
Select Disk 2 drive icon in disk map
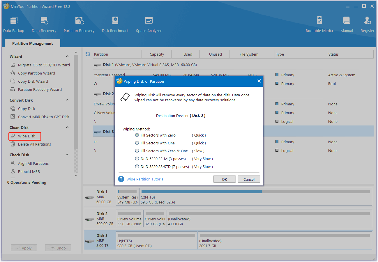(90, 219)
